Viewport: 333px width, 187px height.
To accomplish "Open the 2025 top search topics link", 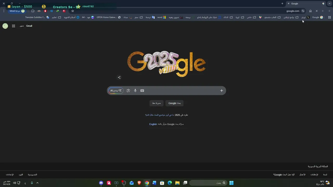I will point(159,115).
